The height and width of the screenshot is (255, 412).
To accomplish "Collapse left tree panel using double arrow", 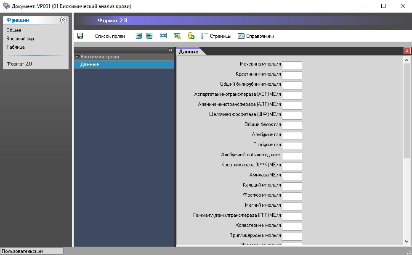I will (170, 50).
